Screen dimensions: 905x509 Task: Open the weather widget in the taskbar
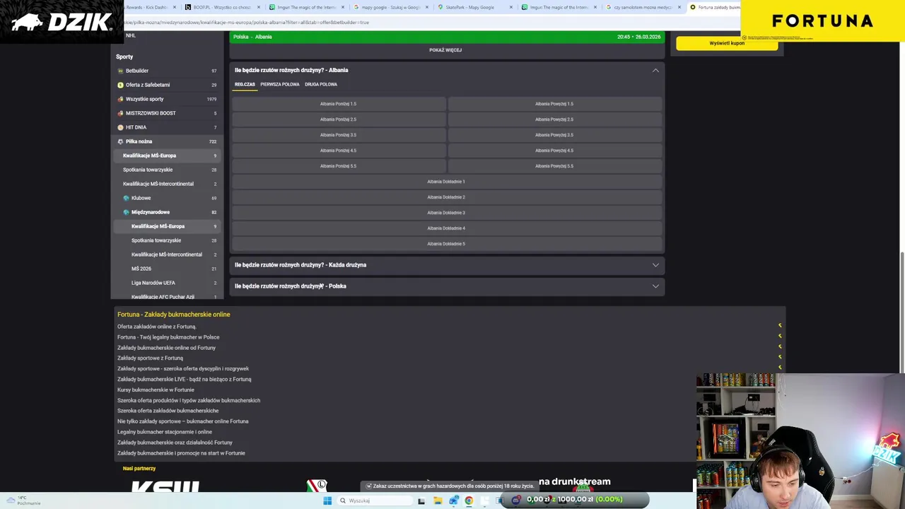[x=23, y=501]
